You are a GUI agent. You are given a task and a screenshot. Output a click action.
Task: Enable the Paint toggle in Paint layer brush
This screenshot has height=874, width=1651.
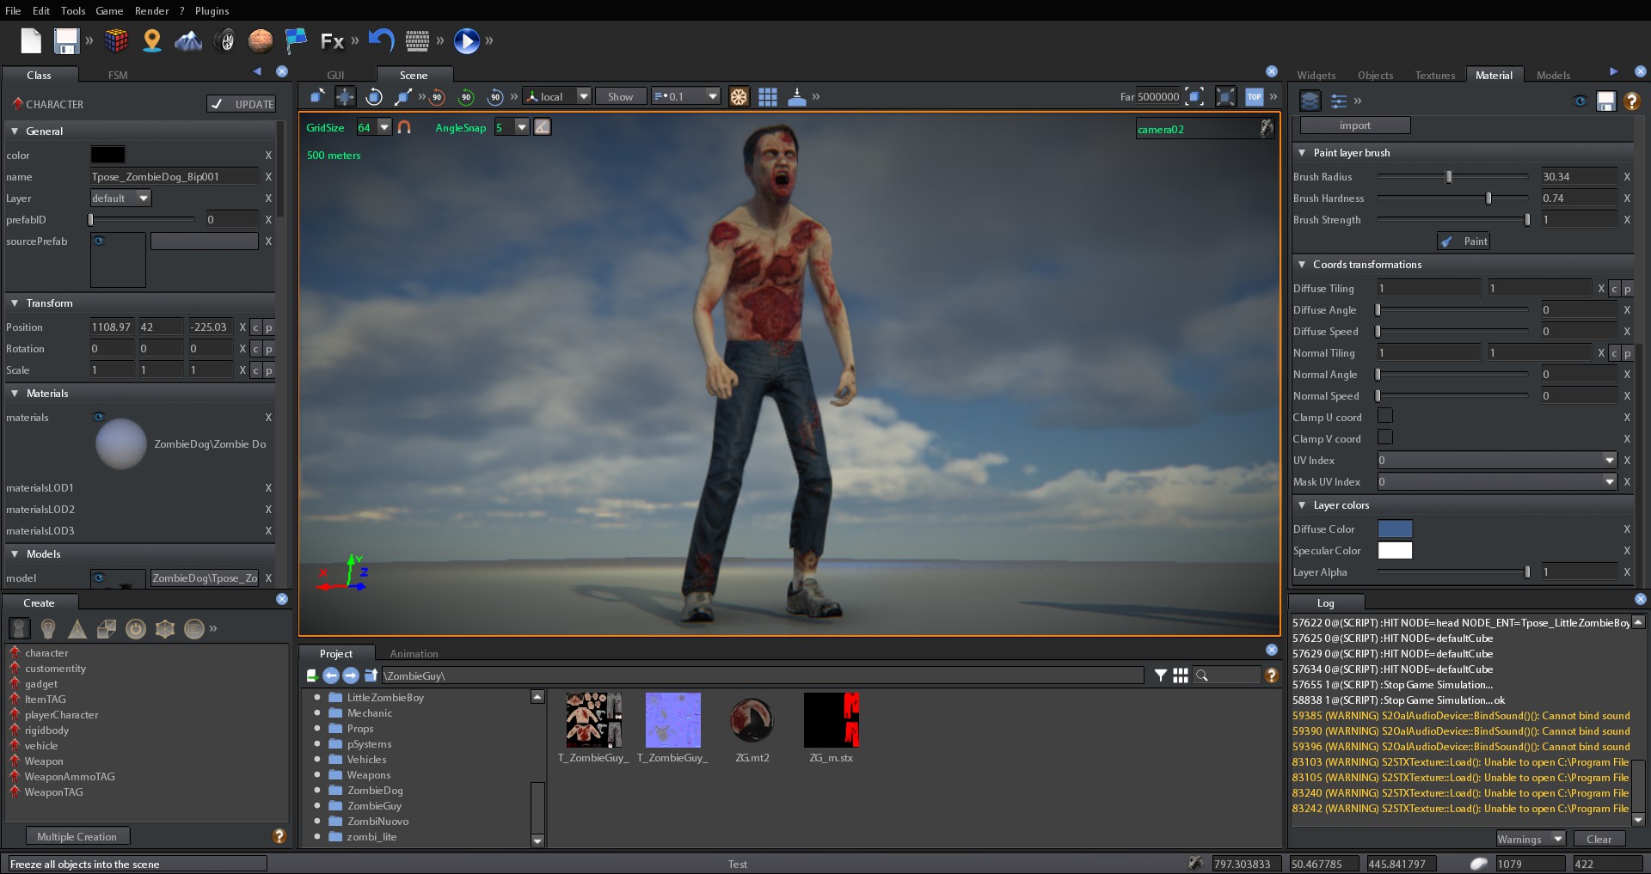[1463, 241]
